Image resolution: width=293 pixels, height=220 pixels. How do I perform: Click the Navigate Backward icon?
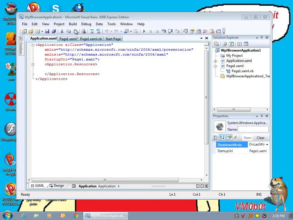click(126, 31)
